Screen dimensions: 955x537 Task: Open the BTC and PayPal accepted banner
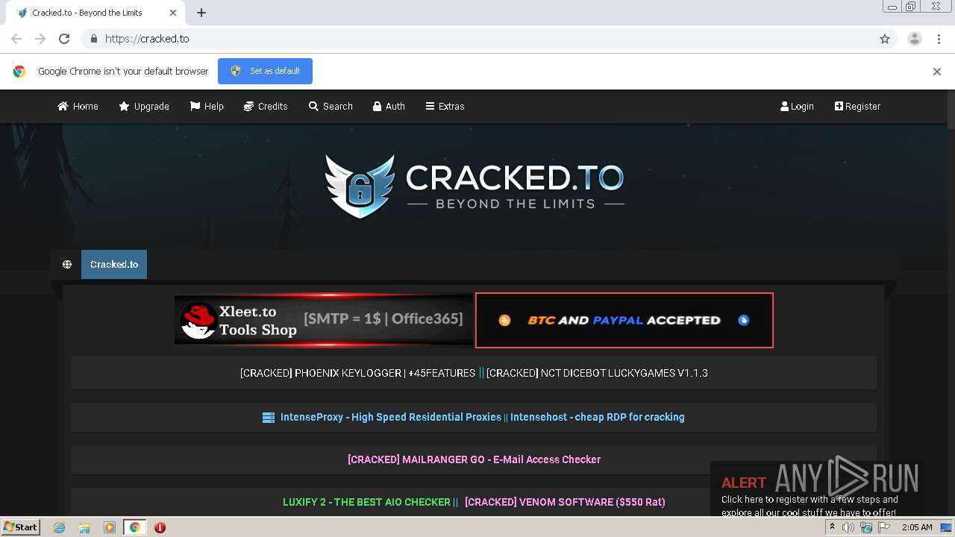pos(624,320)
